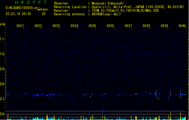The height and width of the screenshot is (120, 189).
Task: Click the 0.8 kHz axis label
Action: [2, 84]
